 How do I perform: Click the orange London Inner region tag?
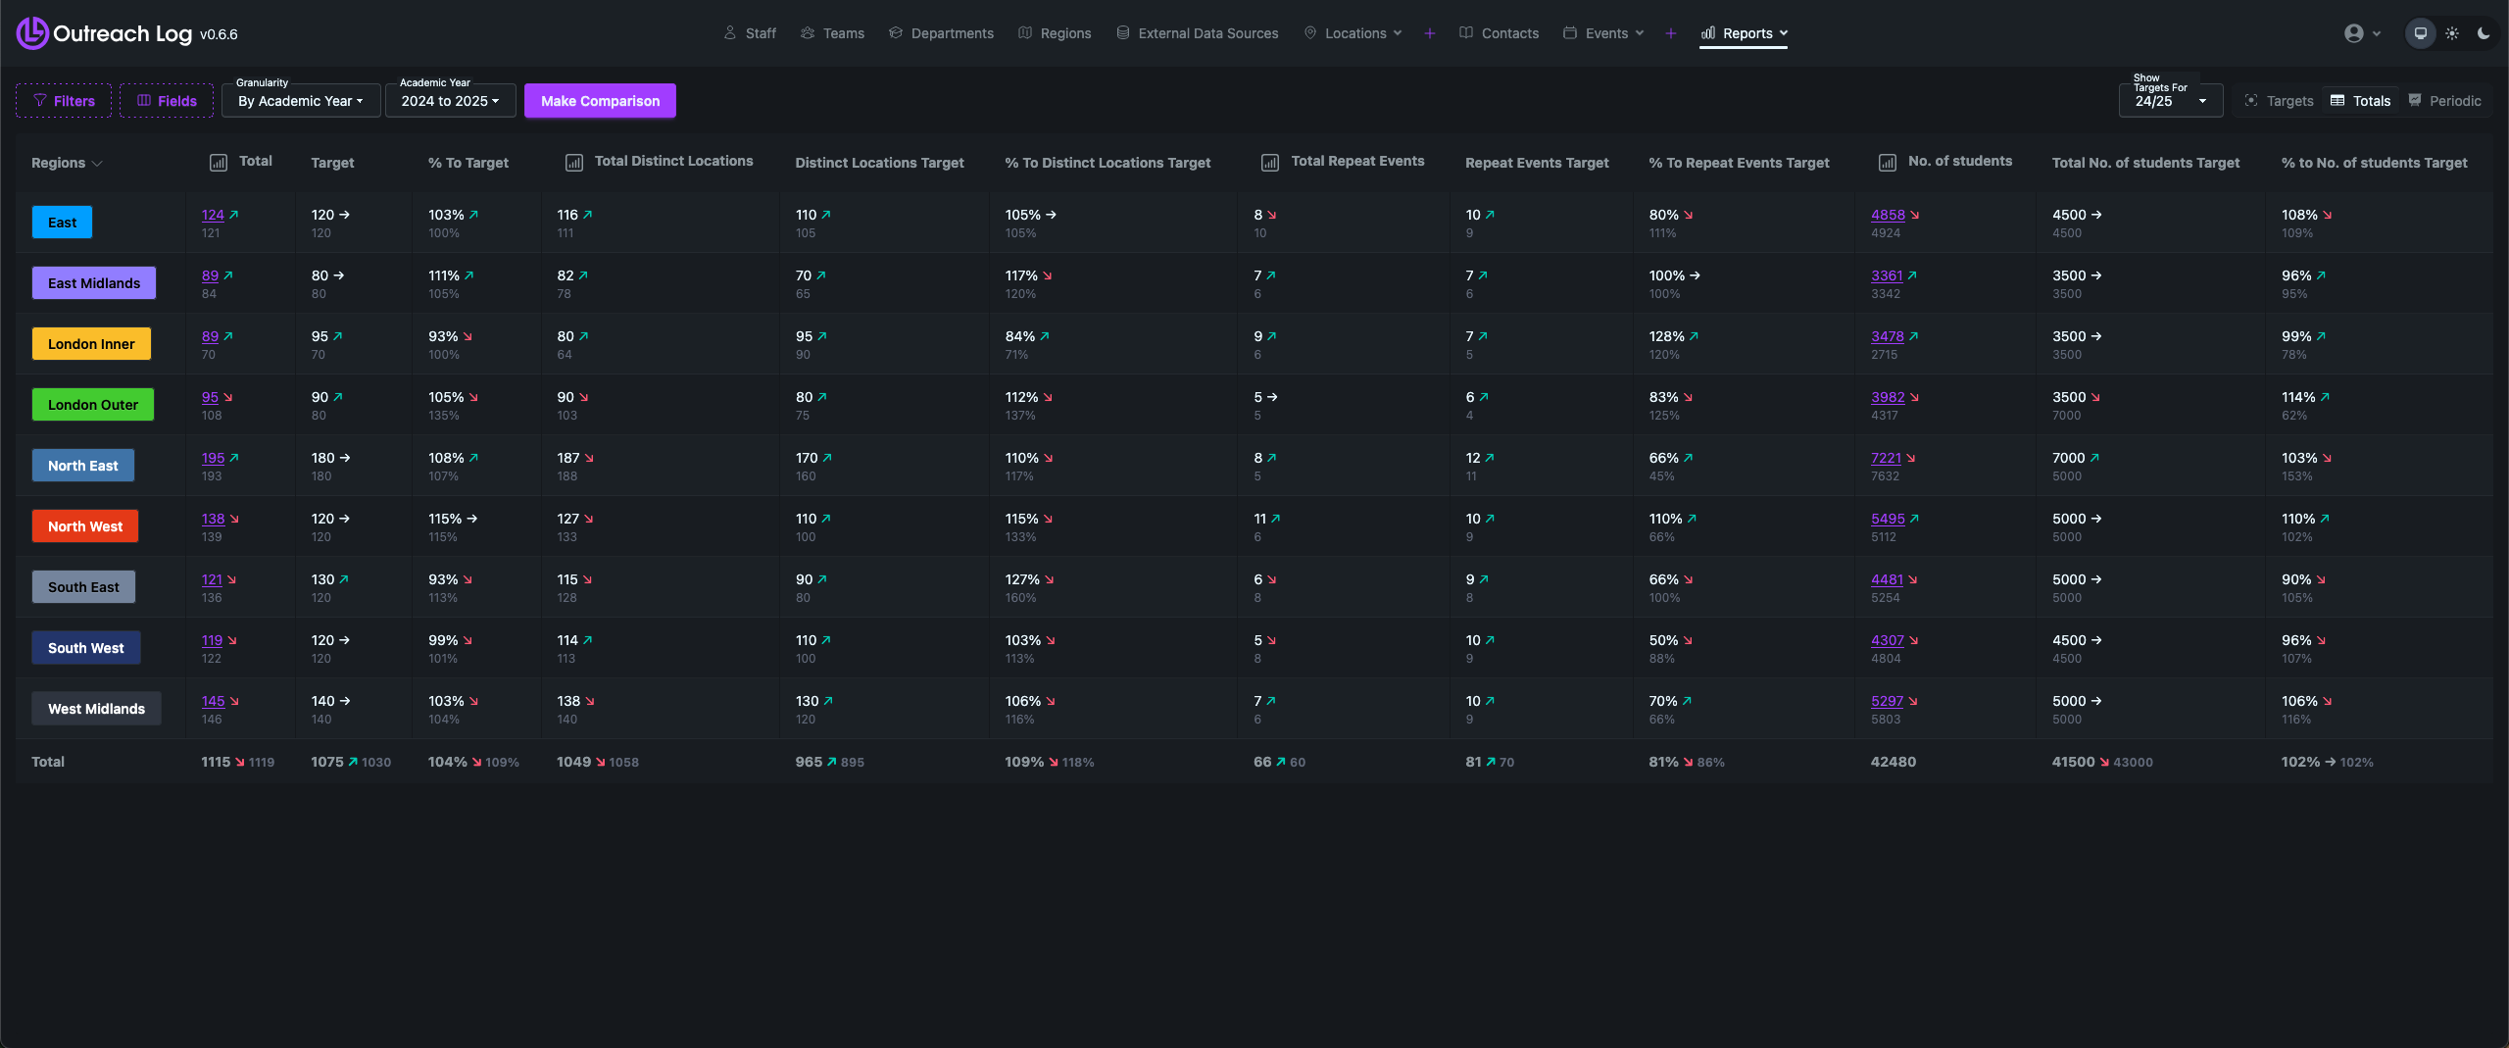[91, 344]
